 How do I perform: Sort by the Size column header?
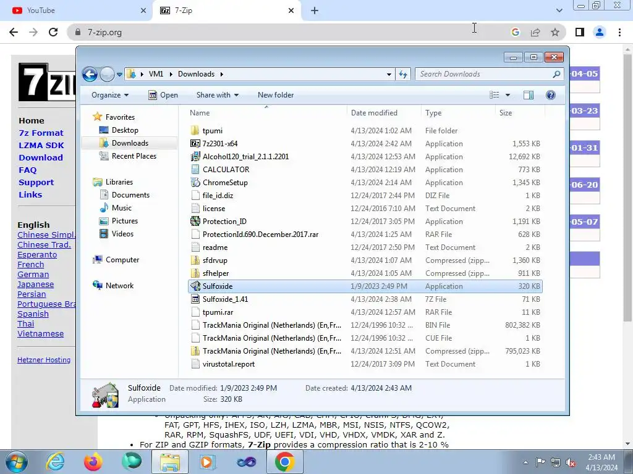pyautogui.click(x=506, y=113)
